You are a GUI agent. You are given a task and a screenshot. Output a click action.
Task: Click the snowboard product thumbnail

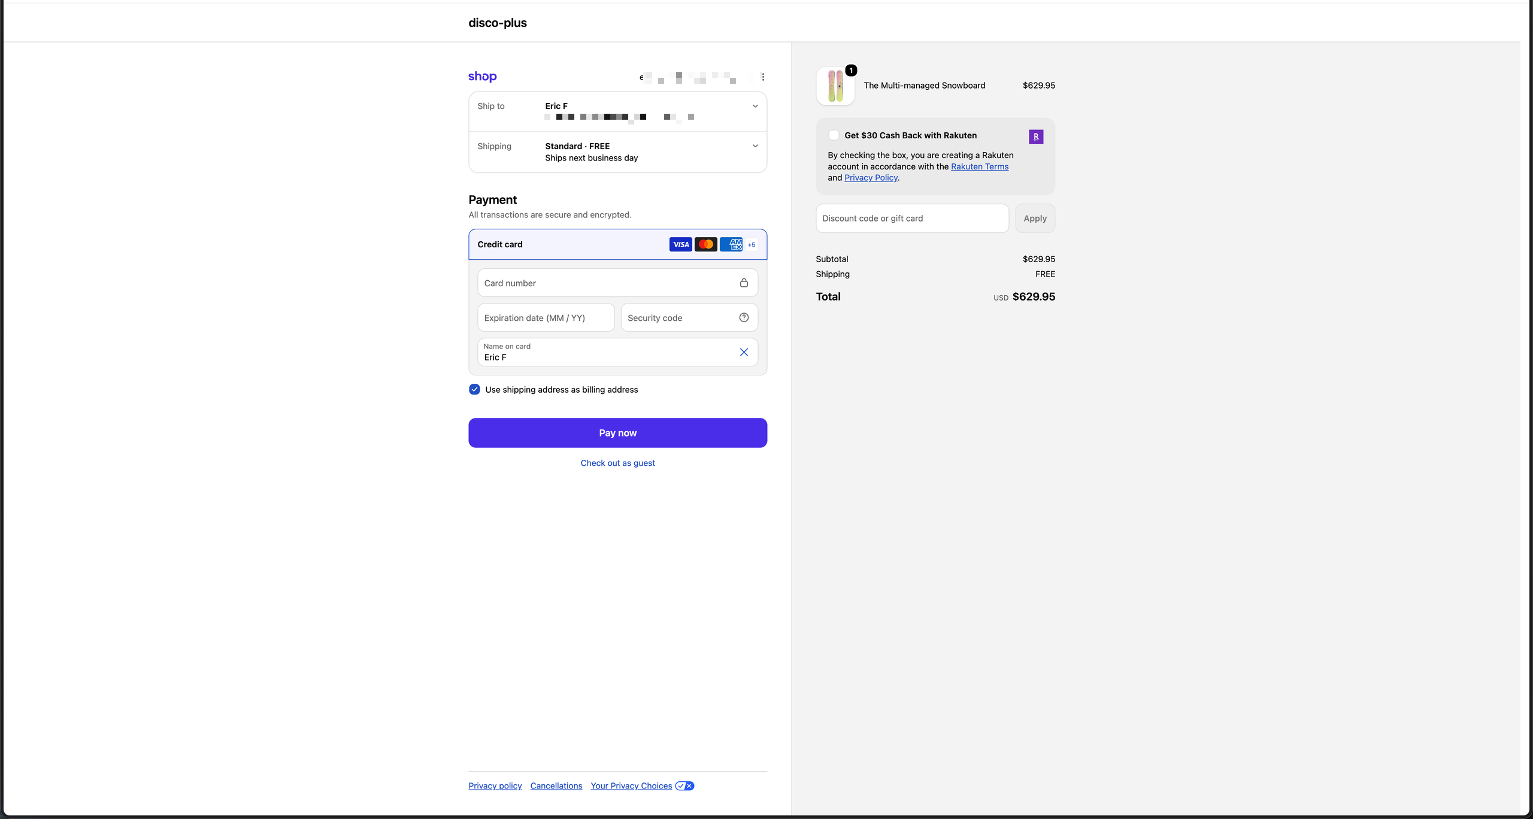(x=835, y=86)
